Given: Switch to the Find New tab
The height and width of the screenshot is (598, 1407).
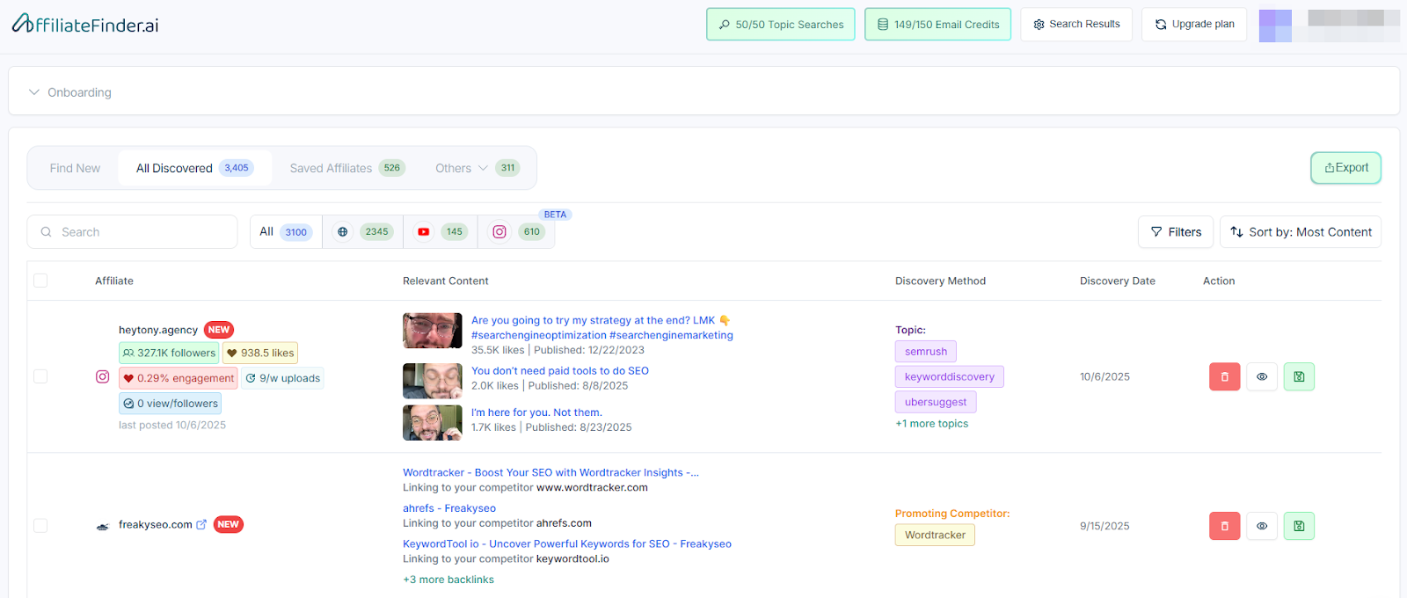Looking at the screenshot, I should coord(75,168).
